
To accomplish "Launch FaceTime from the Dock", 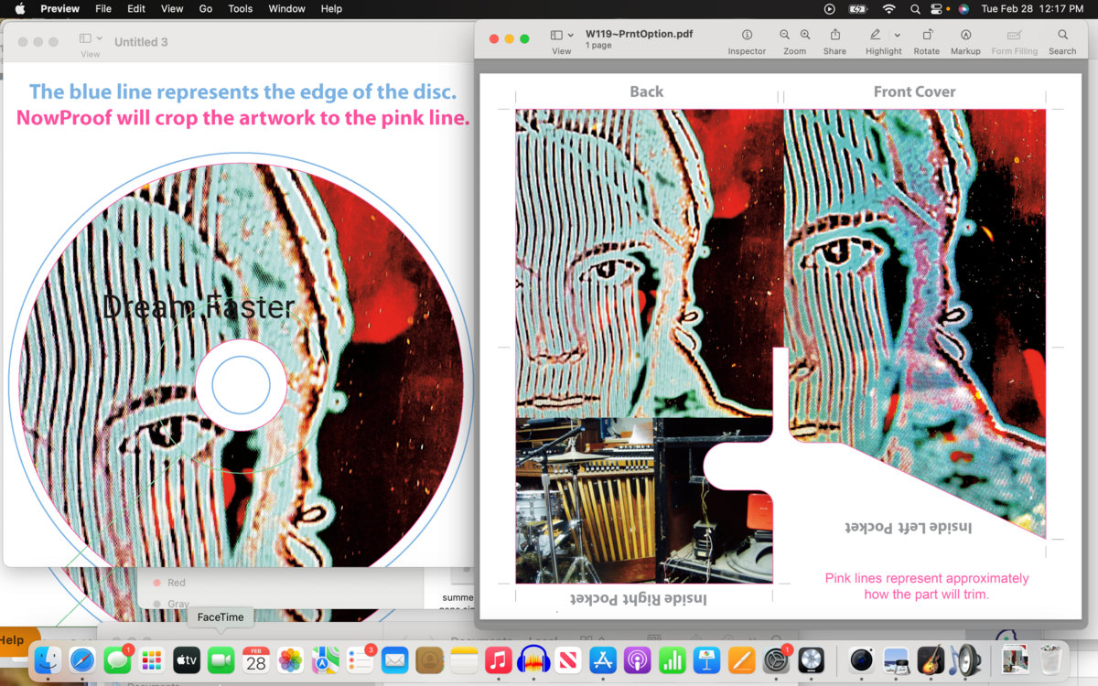I will pyautogui.click(x=221, y=659).
